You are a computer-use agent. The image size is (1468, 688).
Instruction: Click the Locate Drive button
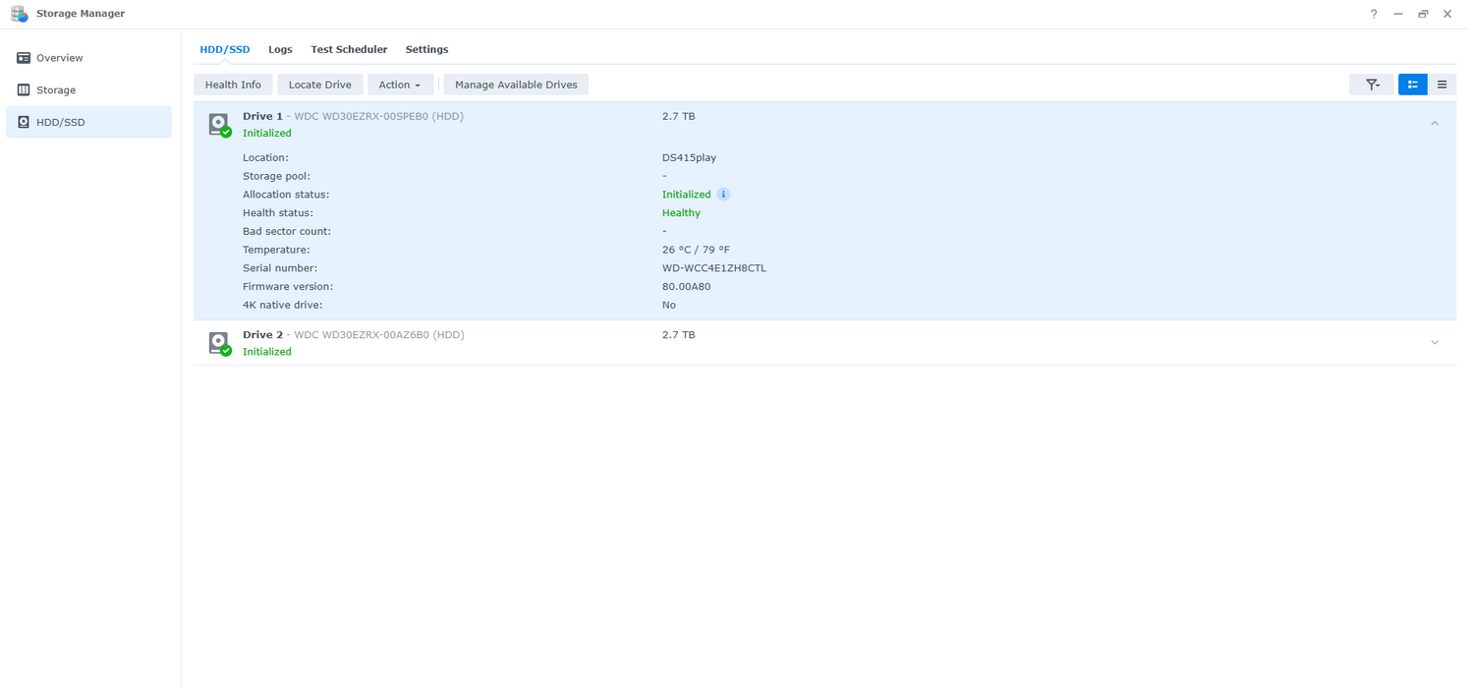320,85
